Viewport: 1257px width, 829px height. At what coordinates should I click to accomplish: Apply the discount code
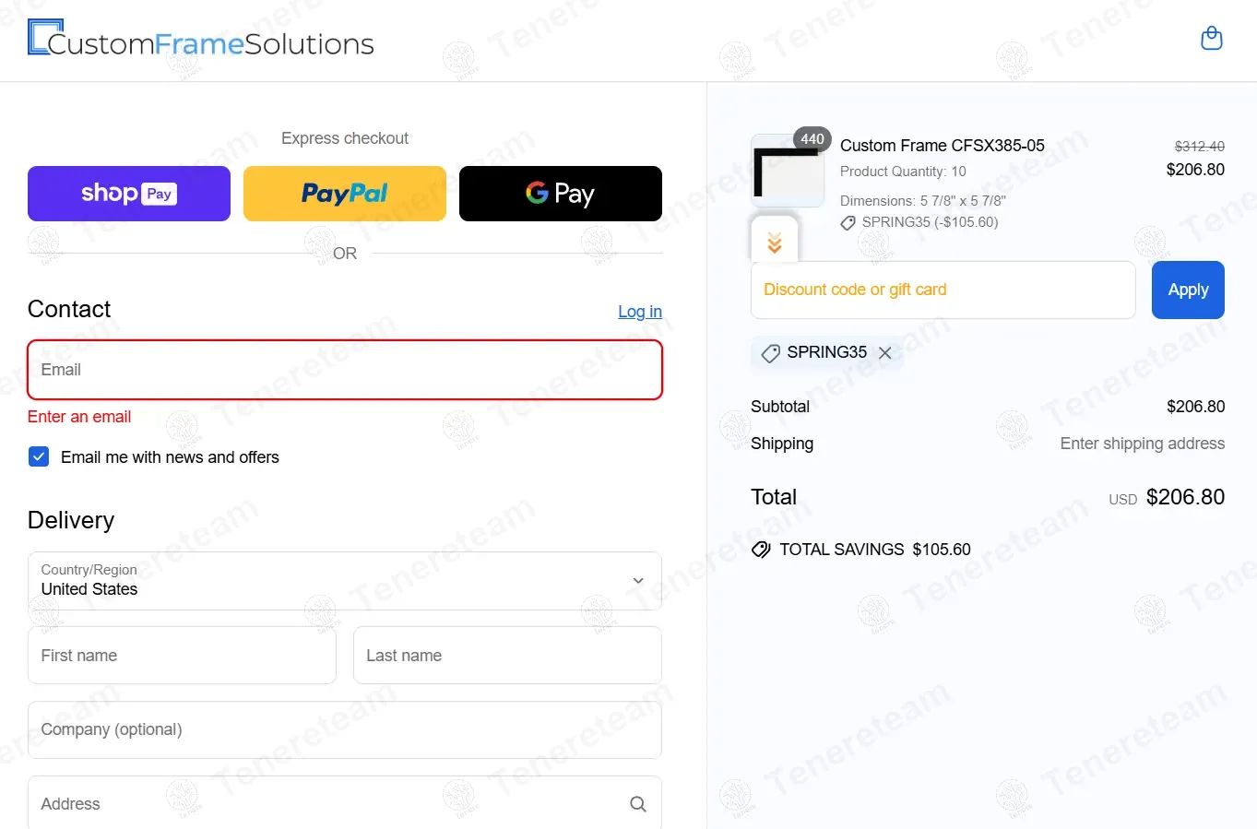[1188, 290]
